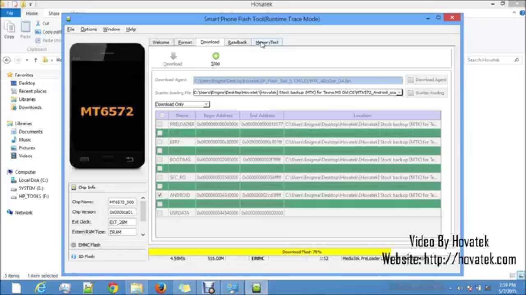Toggle the EBR1 row checkbox
The image size is (526, 295).
(x=160, y=142)
